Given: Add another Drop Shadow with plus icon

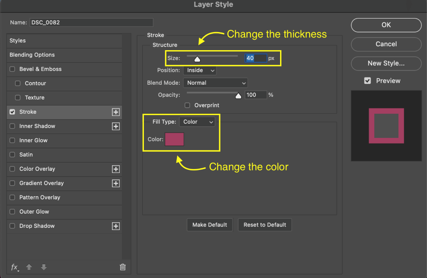Looking at the screenshot, I should click(x=116, y=226).
